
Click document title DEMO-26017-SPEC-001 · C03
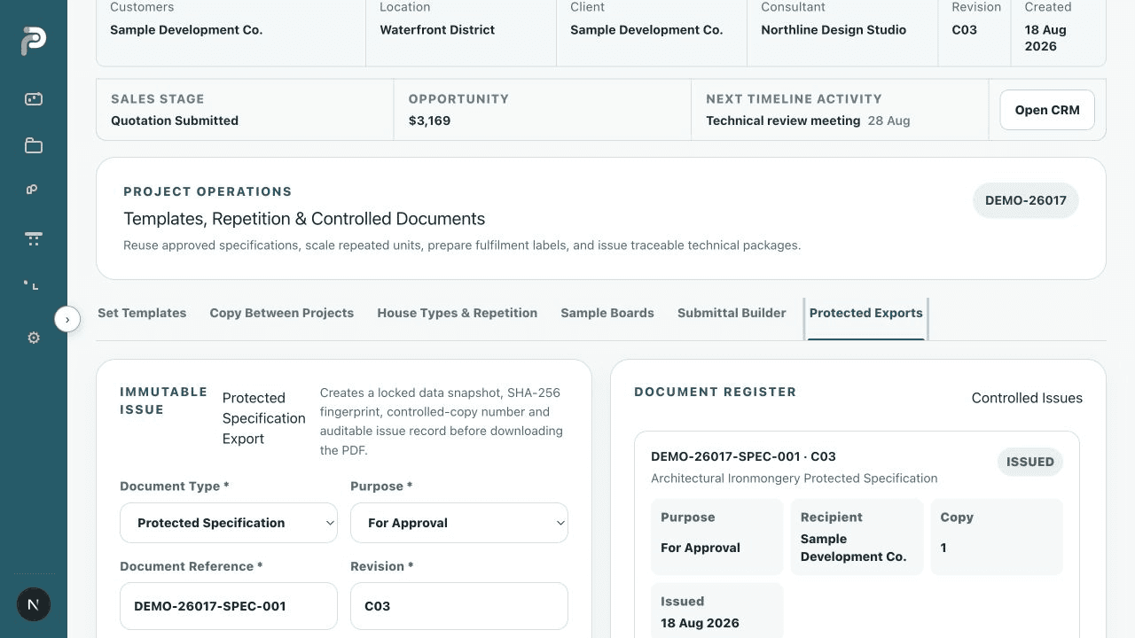(x=743, y=456)
